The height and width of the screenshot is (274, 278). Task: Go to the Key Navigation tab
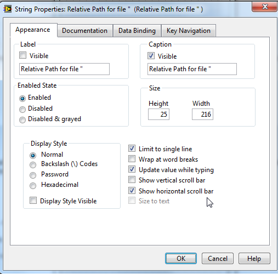point(189,31)
